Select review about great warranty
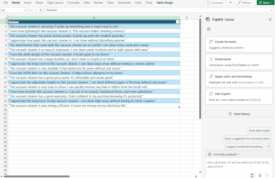Image resolution: width=275 pixels, height=178 pixels. click(x=94, y=96)
